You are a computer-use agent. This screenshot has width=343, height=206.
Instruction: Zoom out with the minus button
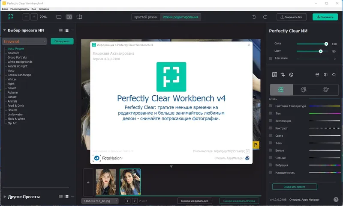(x=26, y=17)
